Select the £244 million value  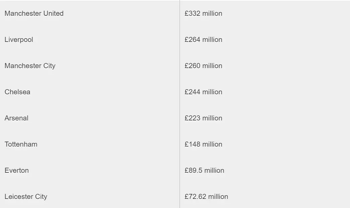point(203,92)
